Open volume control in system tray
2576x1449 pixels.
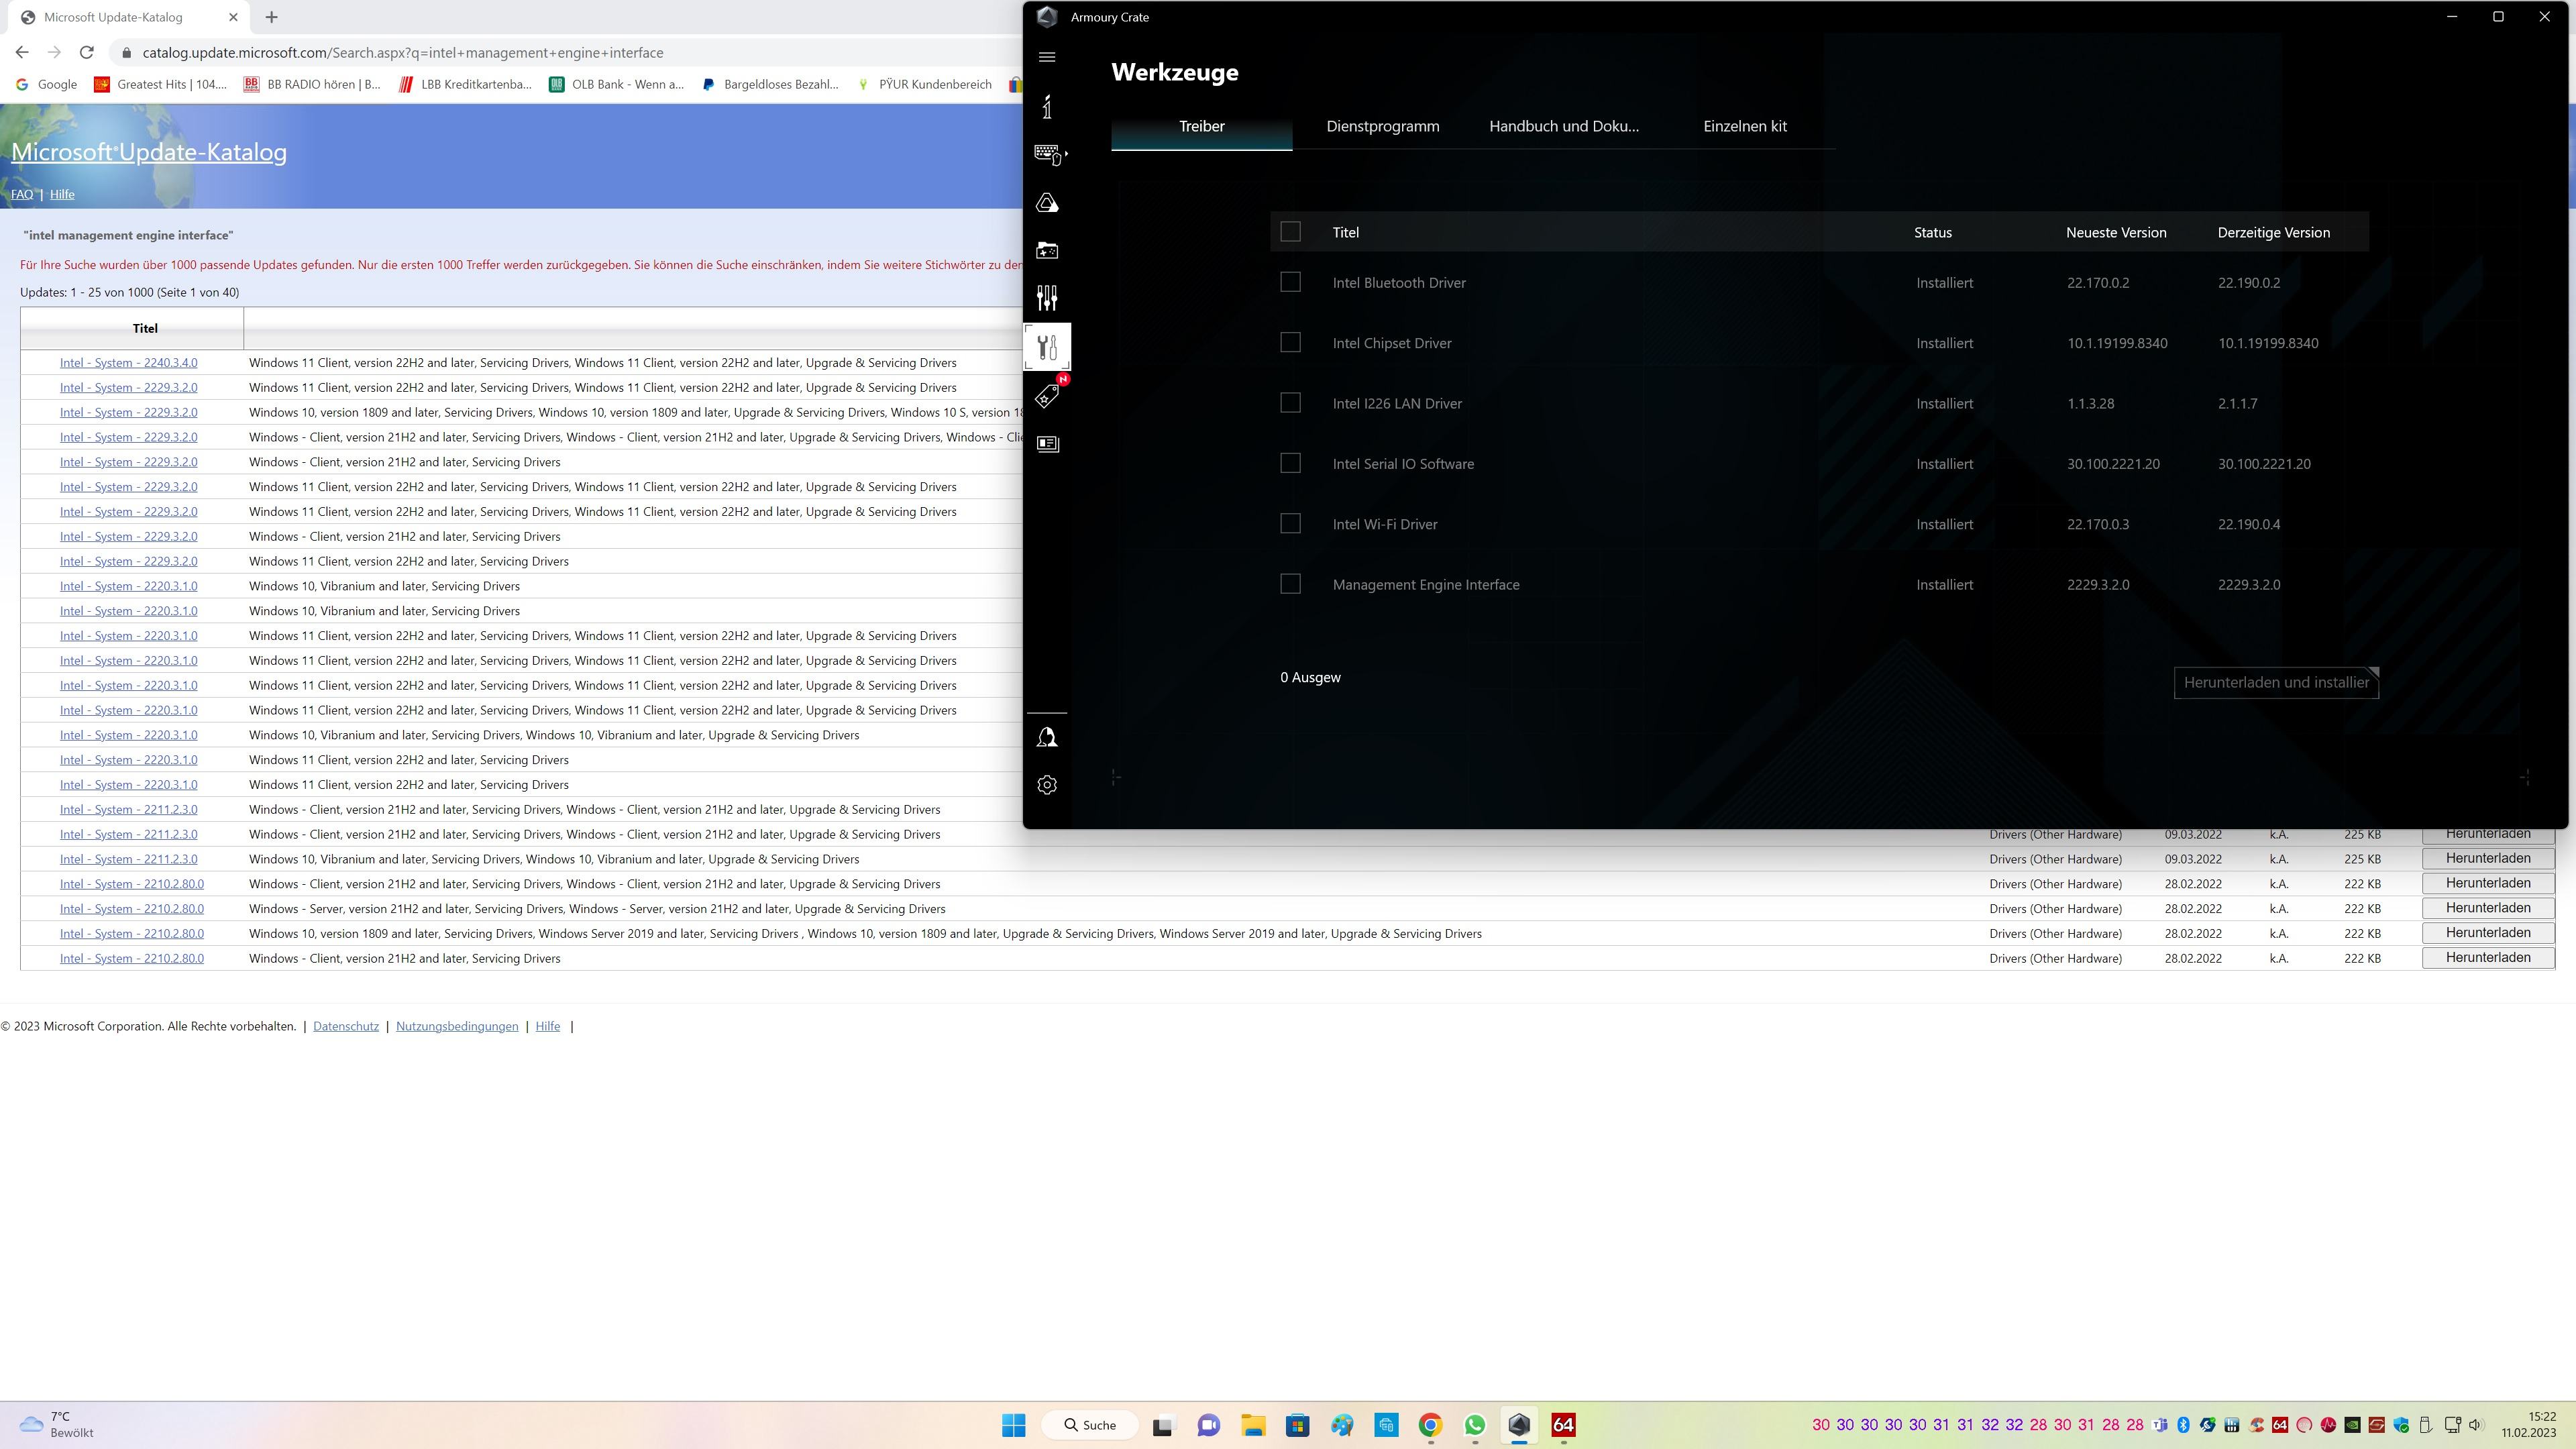[2476, 1425]
